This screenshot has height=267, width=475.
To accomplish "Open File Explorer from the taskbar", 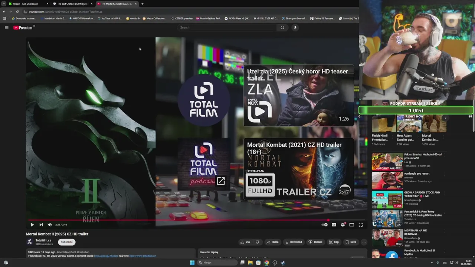I will (x=250, y=263).
